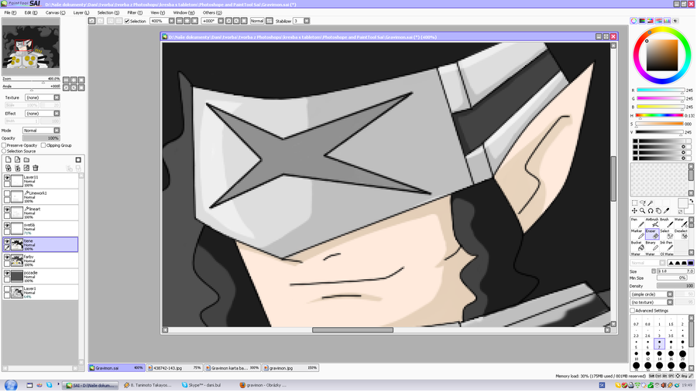Open the Layer menu

click(x=81, y=13)
